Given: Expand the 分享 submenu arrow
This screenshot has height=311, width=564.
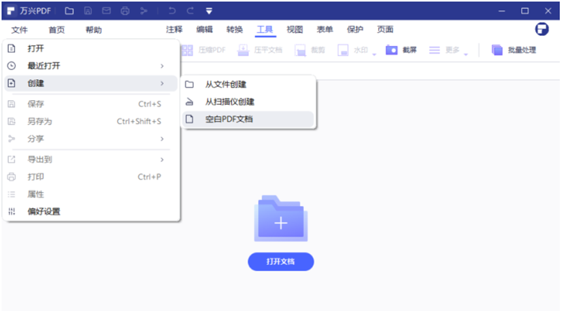Looking at the screenshot, I should tap(162, 139).
